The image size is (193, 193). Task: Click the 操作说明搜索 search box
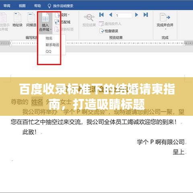point(63,6)
